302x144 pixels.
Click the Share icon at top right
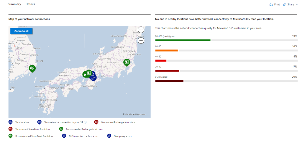click(284, 4)
